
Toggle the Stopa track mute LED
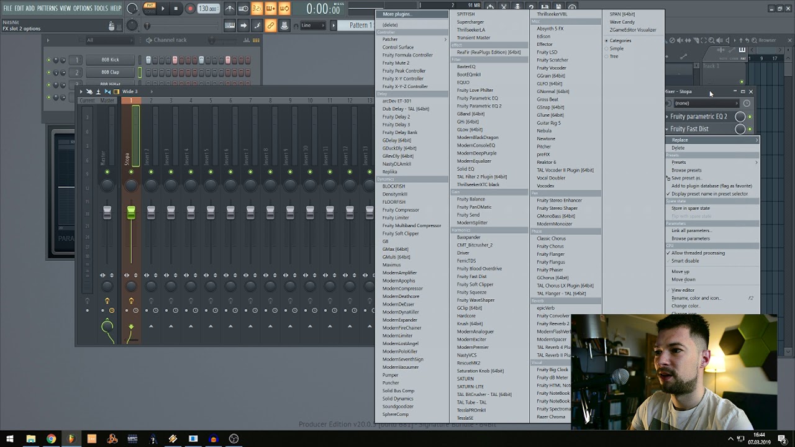click(131, 172)
